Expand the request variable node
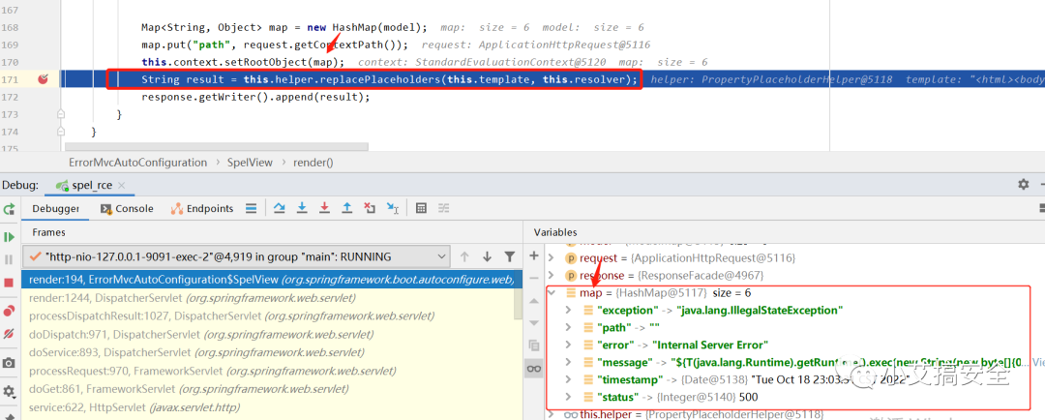 552,258
